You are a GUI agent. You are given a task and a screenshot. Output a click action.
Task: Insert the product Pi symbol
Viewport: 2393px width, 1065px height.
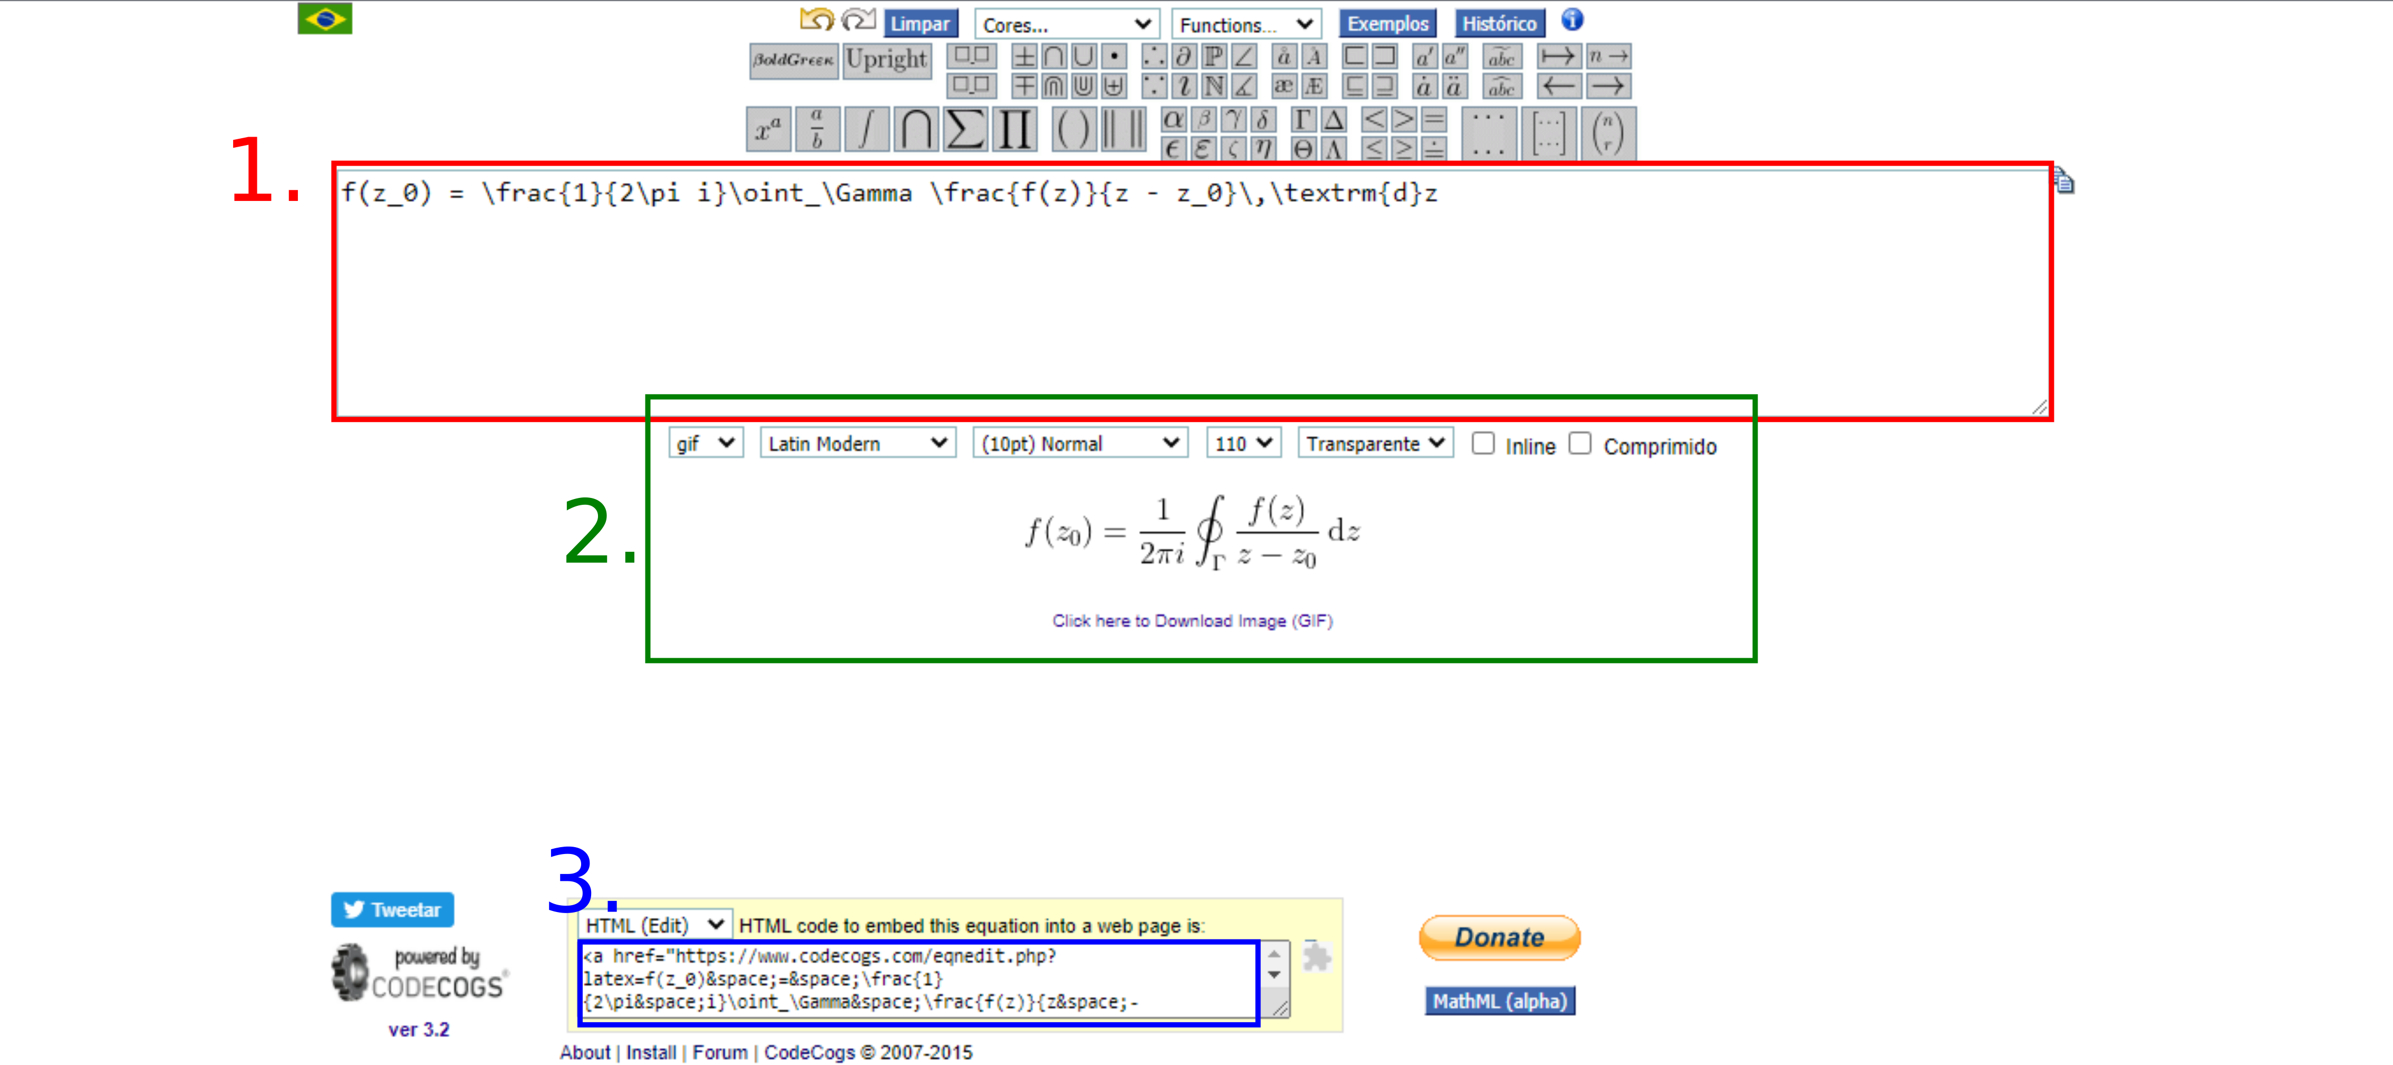click(x=1015, y=129)
